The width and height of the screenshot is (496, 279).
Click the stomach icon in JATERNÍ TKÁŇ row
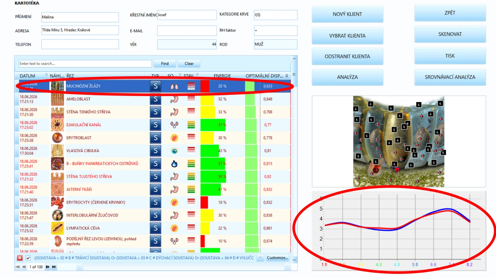click(174, 190)
